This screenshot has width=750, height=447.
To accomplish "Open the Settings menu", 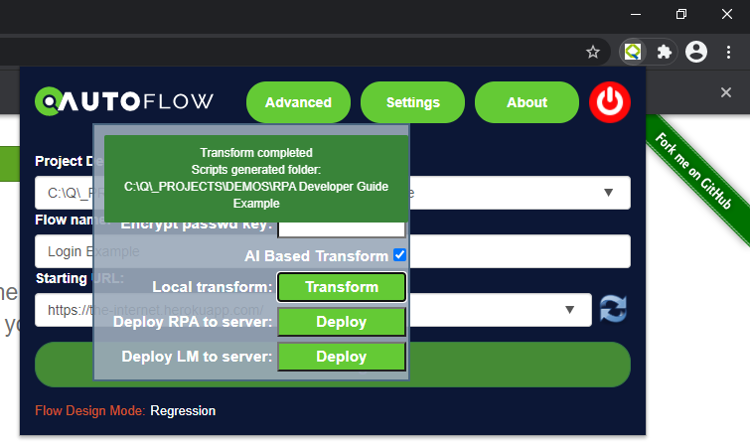I will click(413, 102).
